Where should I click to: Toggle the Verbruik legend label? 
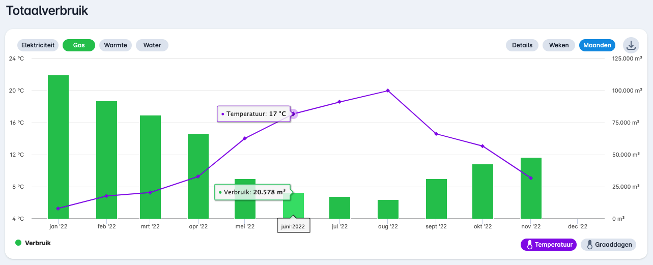click(38, 243)
